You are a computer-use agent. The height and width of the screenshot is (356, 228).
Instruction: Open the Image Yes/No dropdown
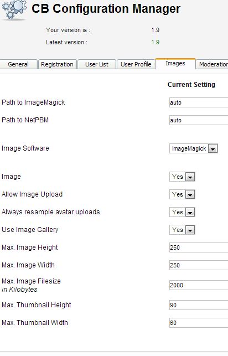(182, 177)
